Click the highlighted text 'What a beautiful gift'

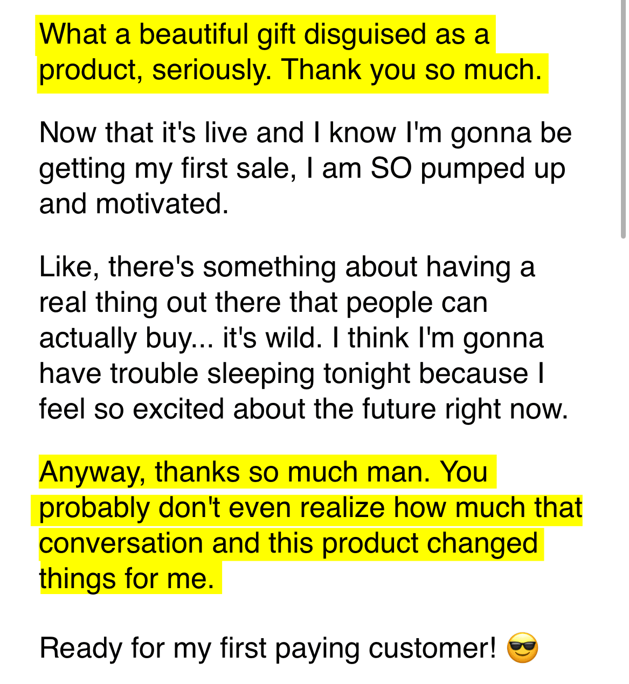point(168,35)
